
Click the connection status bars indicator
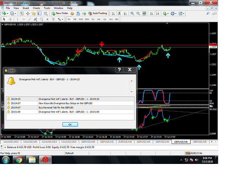[x=188, y=153]
